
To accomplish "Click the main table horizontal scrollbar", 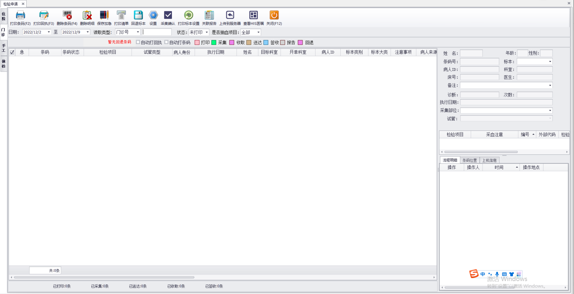I will [x=104, y=277].
